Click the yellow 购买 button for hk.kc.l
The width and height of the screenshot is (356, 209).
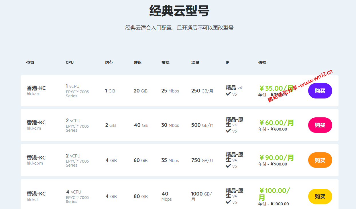tap(320, 196)
